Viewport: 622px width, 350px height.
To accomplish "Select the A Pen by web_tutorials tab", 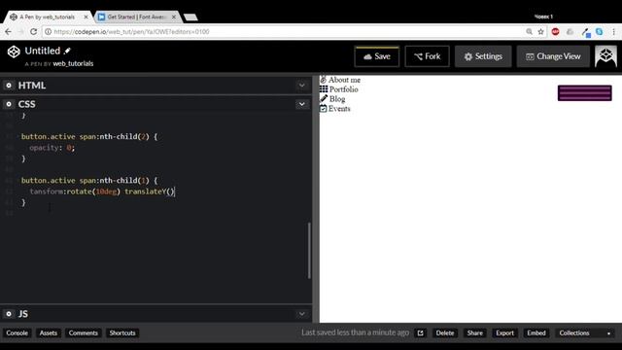I will tap(47, 17).
